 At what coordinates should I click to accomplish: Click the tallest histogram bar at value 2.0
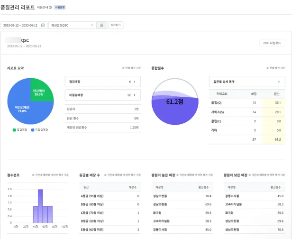pyautogui.click(x=40, y=206)
